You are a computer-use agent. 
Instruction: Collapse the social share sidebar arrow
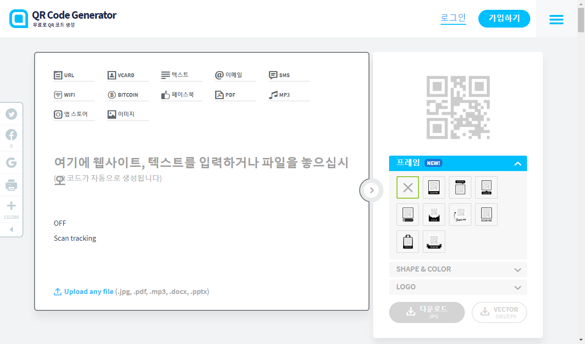[x=11, y=229]
